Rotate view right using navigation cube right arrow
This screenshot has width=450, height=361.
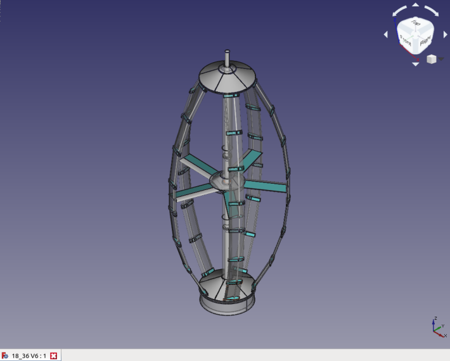pyautogui.click(x=446, y=34)
